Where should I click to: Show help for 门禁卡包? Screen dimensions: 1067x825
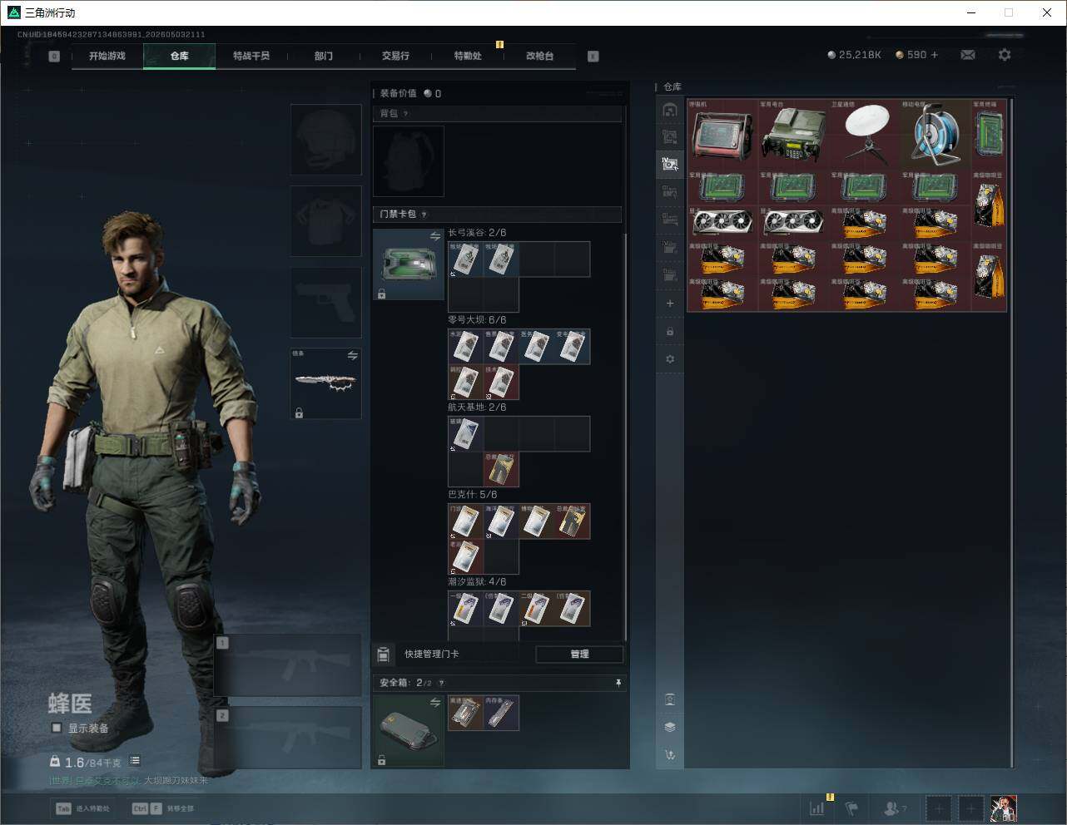point(424,215)
